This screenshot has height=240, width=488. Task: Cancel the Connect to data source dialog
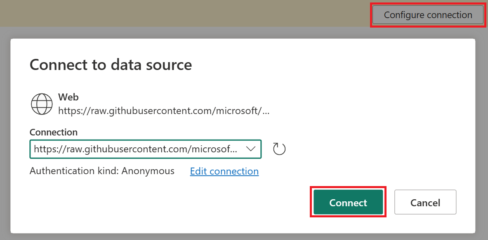425,203
